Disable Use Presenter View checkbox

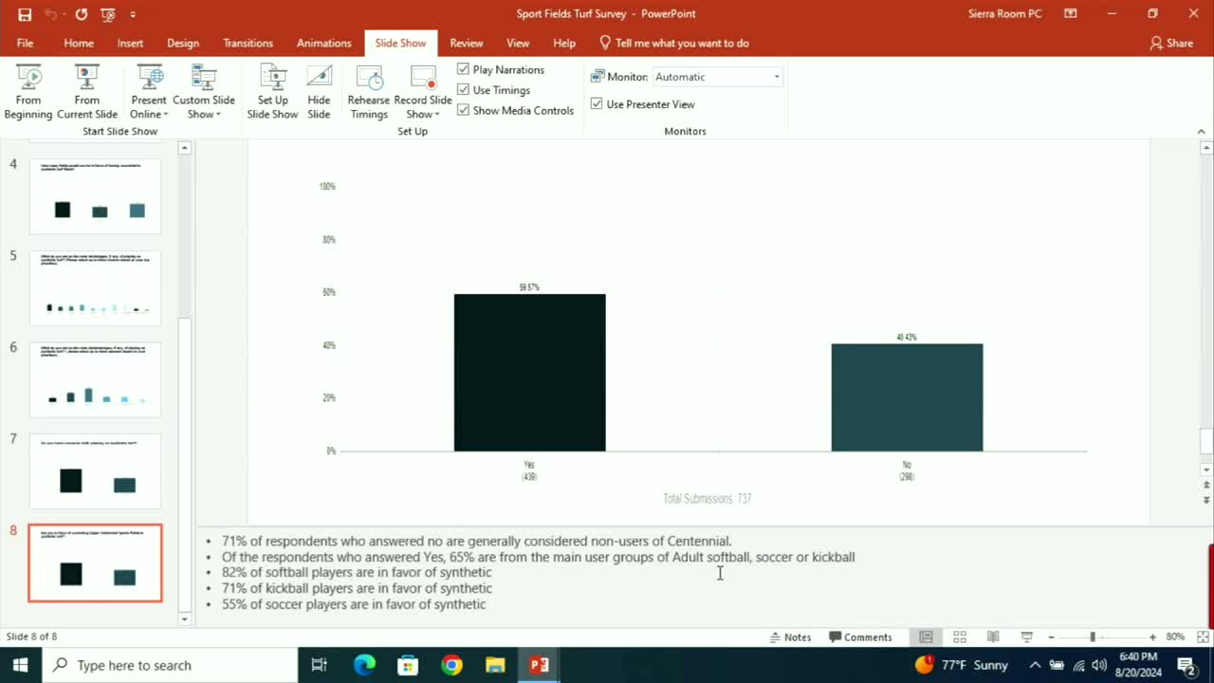597,104
